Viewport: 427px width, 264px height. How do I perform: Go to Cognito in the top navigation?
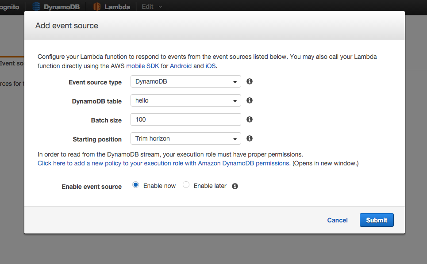(x=9, y=7)
